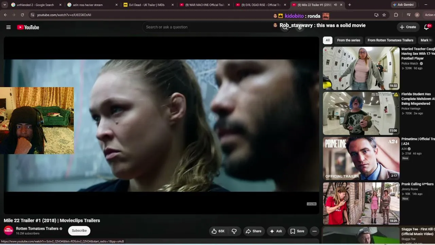Viewport: 435px width, 245px height.
Task: Save the video to a playlist
Action: point(297,231)
